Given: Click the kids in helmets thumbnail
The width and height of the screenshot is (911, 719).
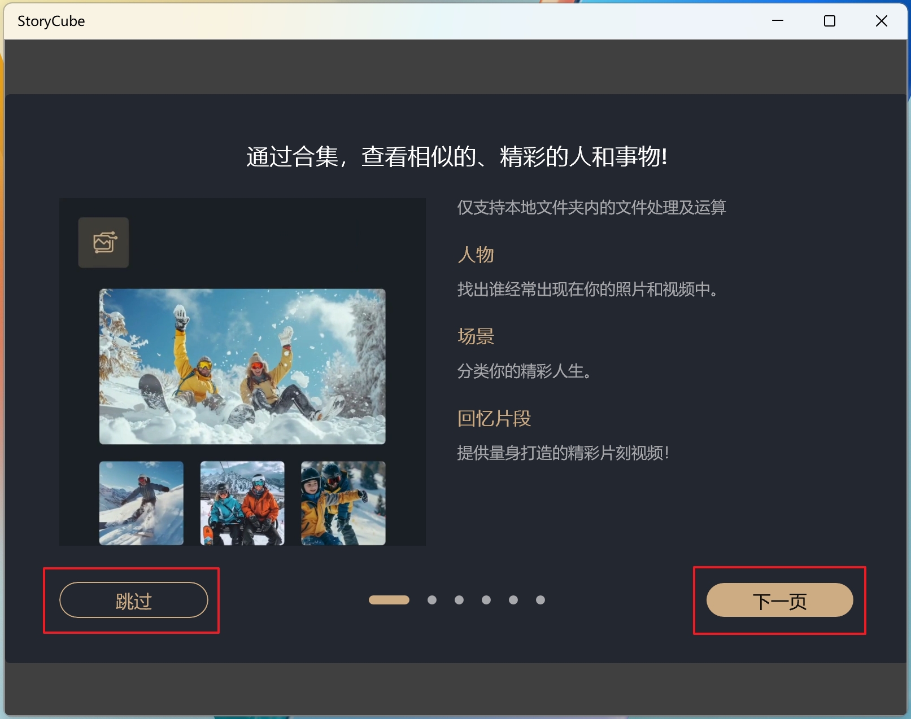Looking at the screenshot, I should [343, 503].
